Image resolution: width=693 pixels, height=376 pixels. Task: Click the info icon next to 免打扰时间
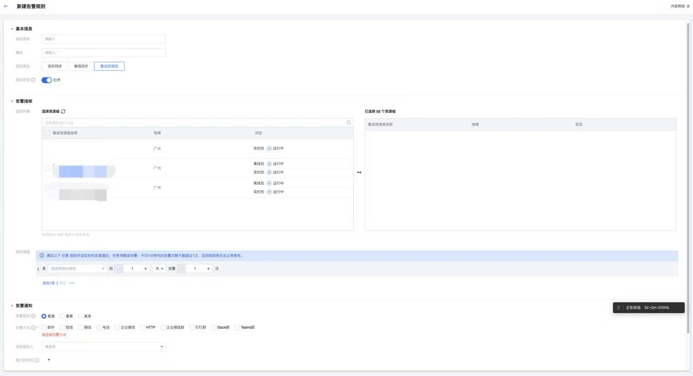[37, 361]
